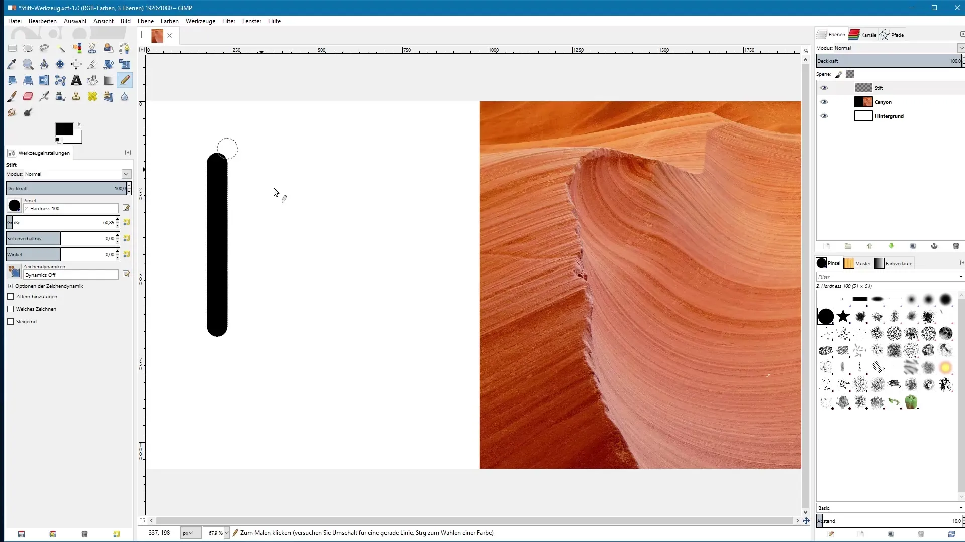Viewport: 965px width, 542px height.
Task: Adjust the Größe brush size slider
Action: point(61,222)
